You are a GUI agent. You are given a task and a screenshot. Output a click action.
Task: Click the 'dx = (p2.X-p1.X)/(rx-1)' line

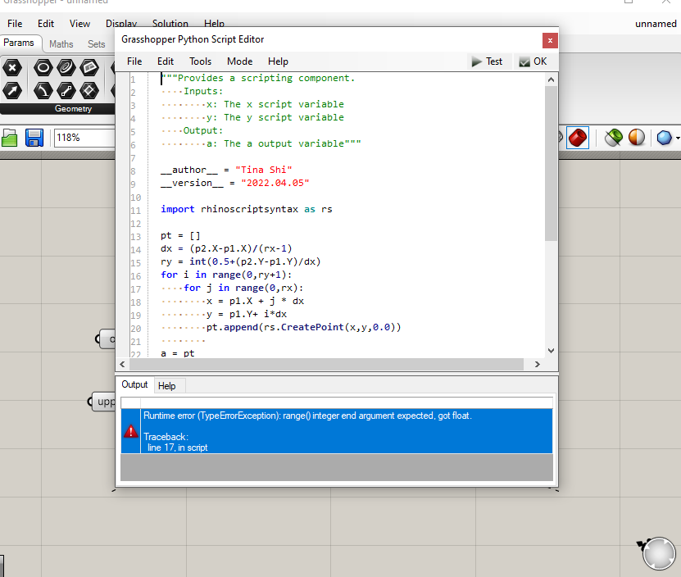click(x=226, y=248)
